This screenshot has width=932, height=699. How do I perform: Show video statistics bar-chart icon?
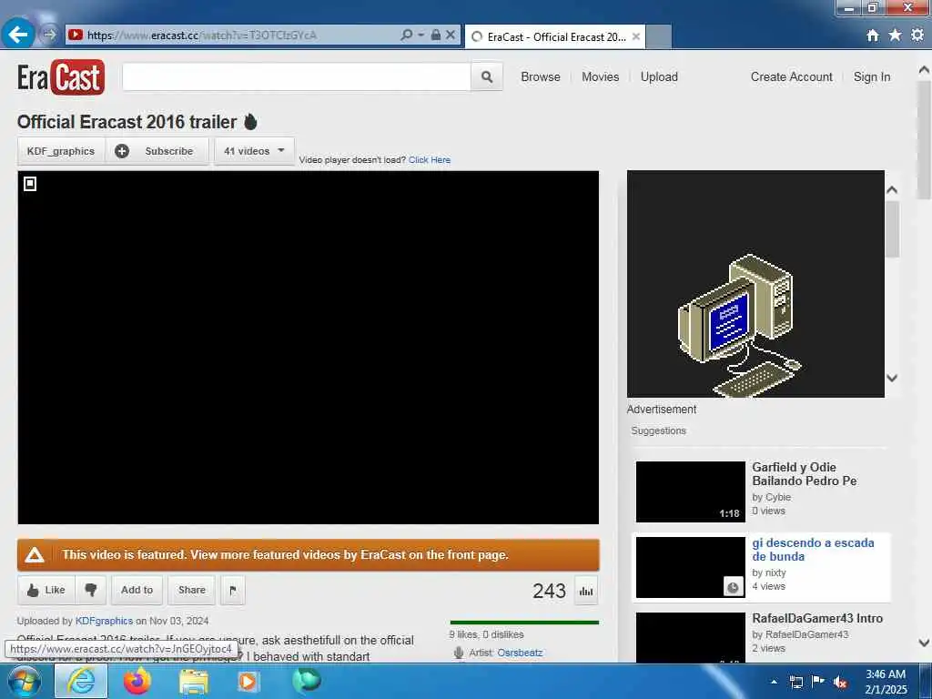click(586, 591)
